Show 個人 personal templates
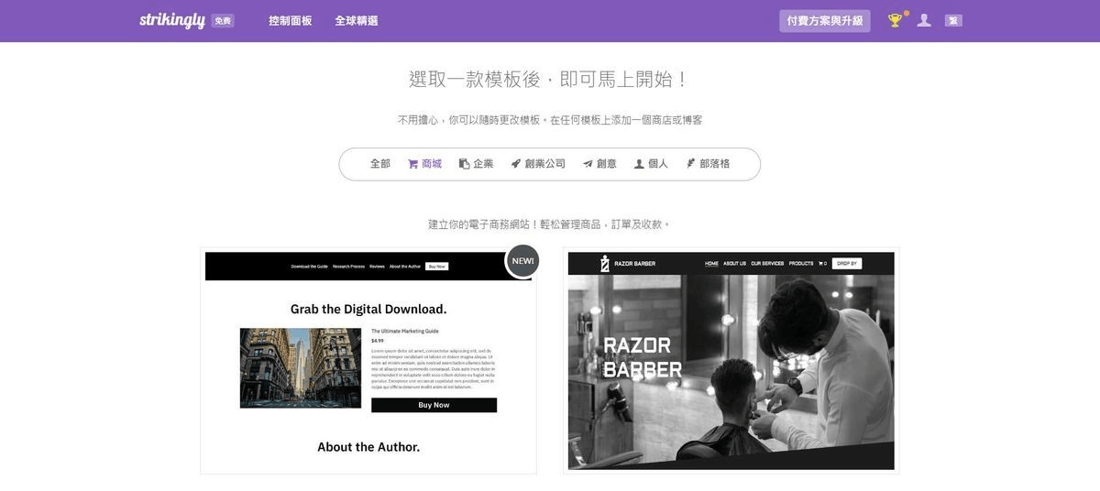 651,164
